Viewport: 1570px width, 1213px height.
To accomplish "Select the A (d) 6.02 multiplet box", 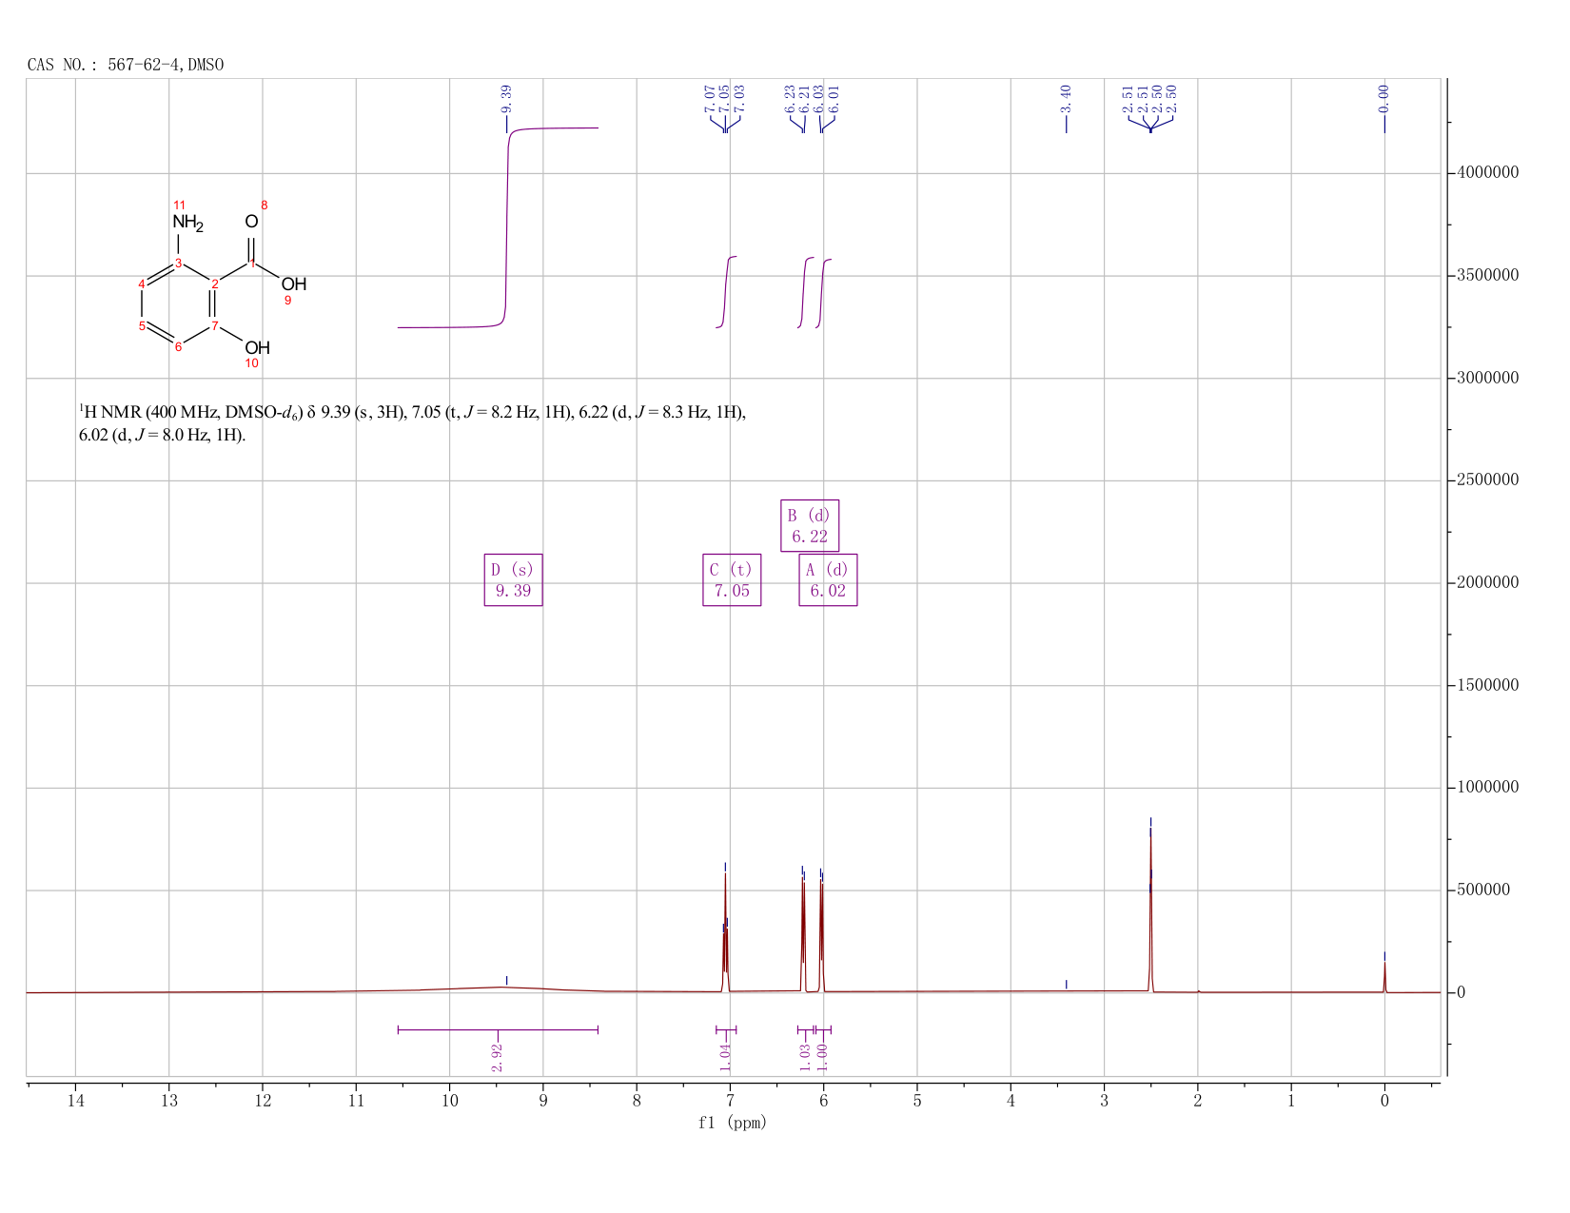I will pyautogui.click(x=828, y=580).
